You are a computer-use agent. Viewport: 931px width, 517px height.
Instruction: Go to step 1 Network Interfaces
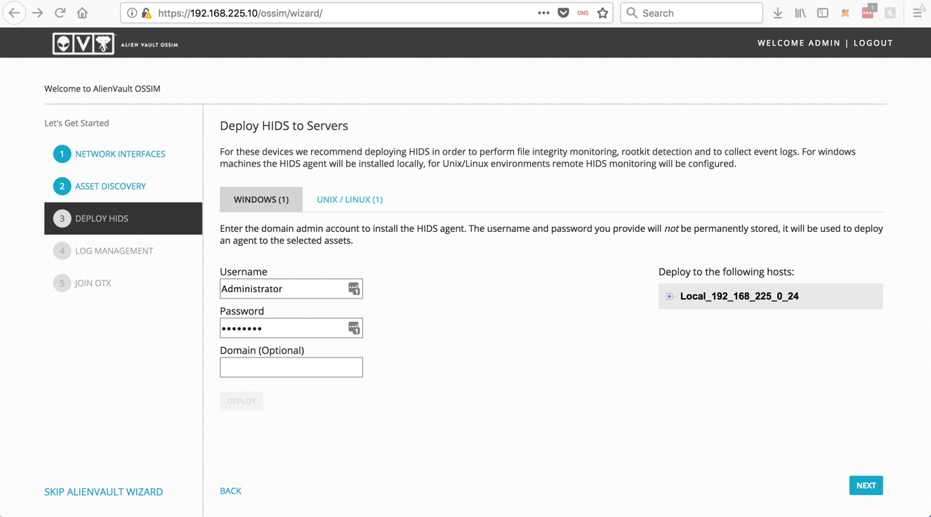coord(120,154)
